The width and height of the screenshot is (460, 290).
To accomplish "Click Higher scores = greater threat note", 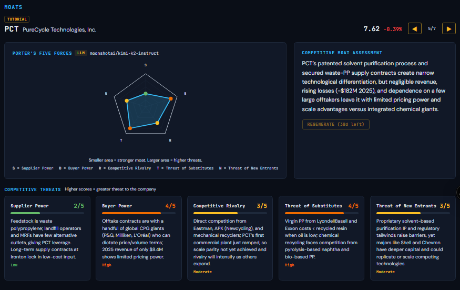I will [x=110, y=189].
